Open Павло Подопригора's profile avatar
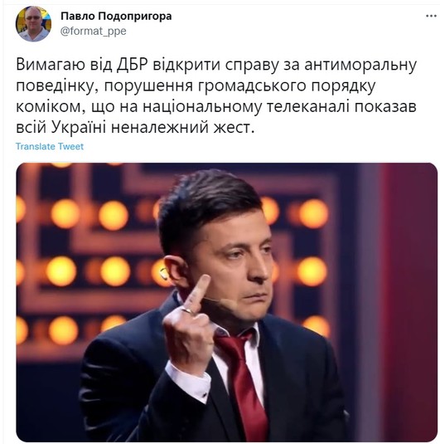 pos(33,24)
